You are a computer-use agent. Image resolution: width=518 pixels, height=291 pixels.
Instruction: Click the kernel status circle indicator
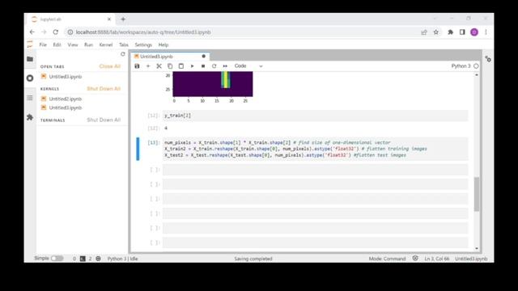[x=476, y=66]
